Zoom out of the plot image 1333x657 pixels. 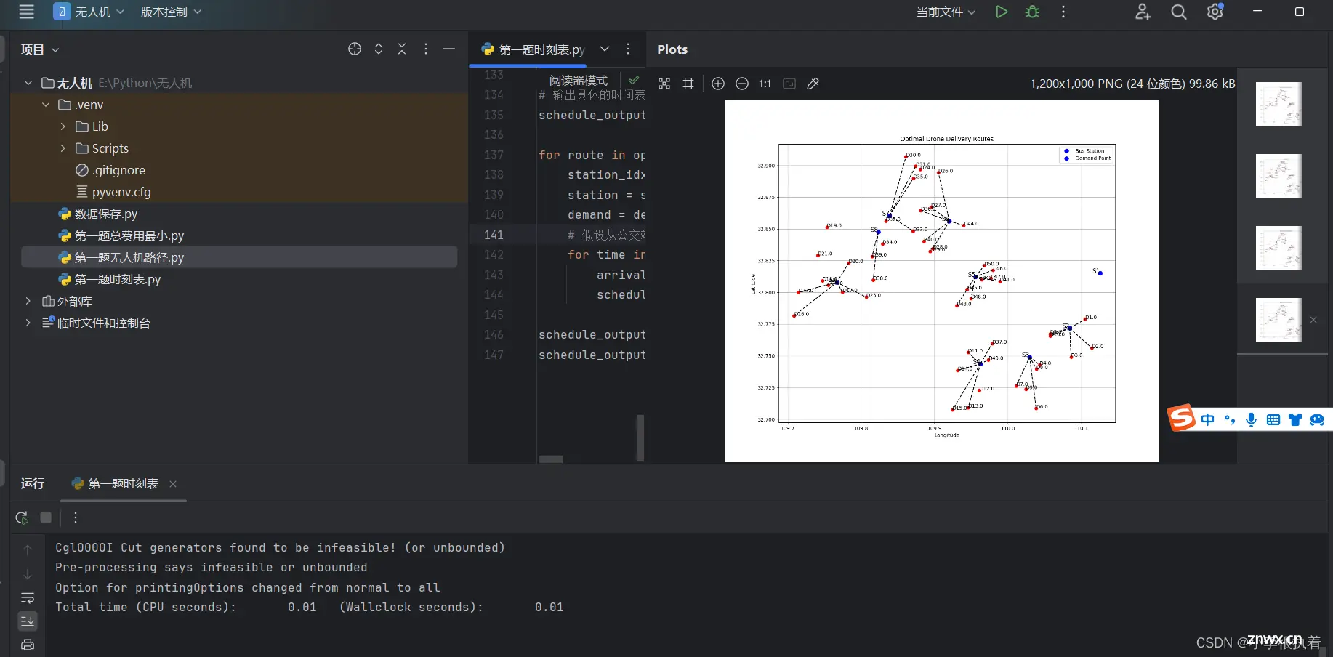742,84
